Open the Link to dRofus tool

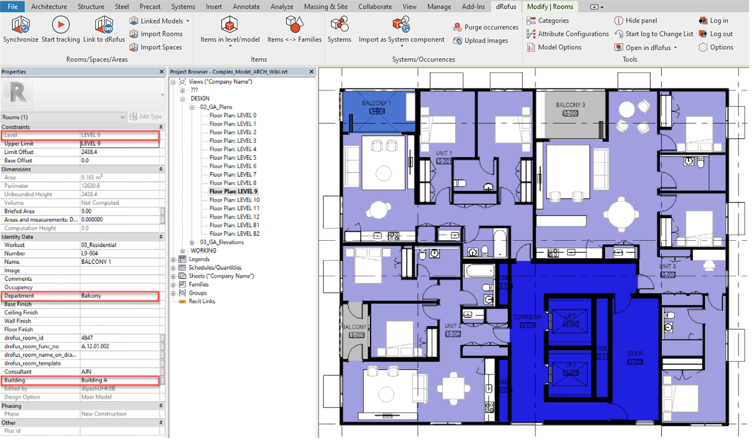click(x=104, y=26)
